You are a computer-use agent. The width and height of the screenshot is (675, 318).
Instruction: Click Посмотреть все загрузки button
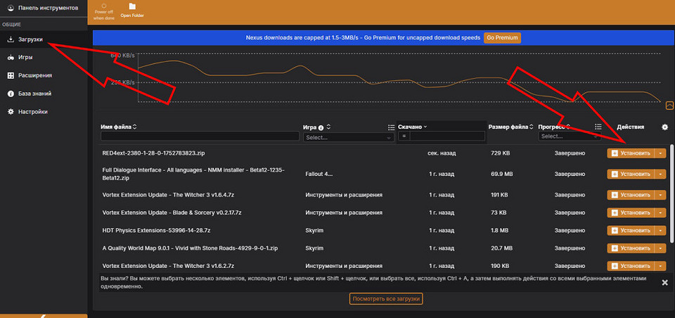[386, 299]
